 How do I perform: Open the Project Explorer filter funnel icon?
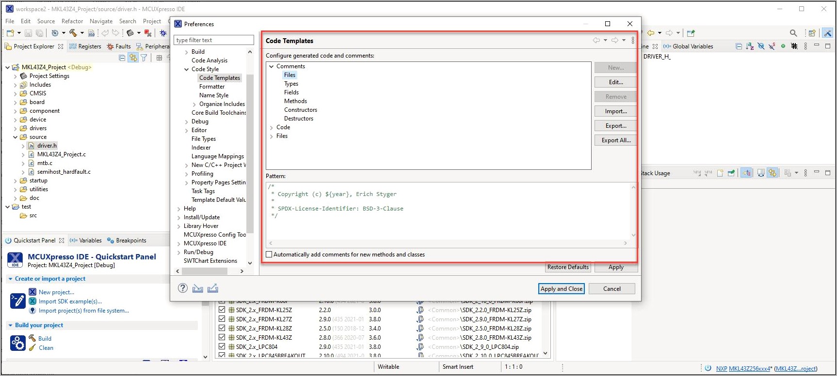[x=144, y=58]
